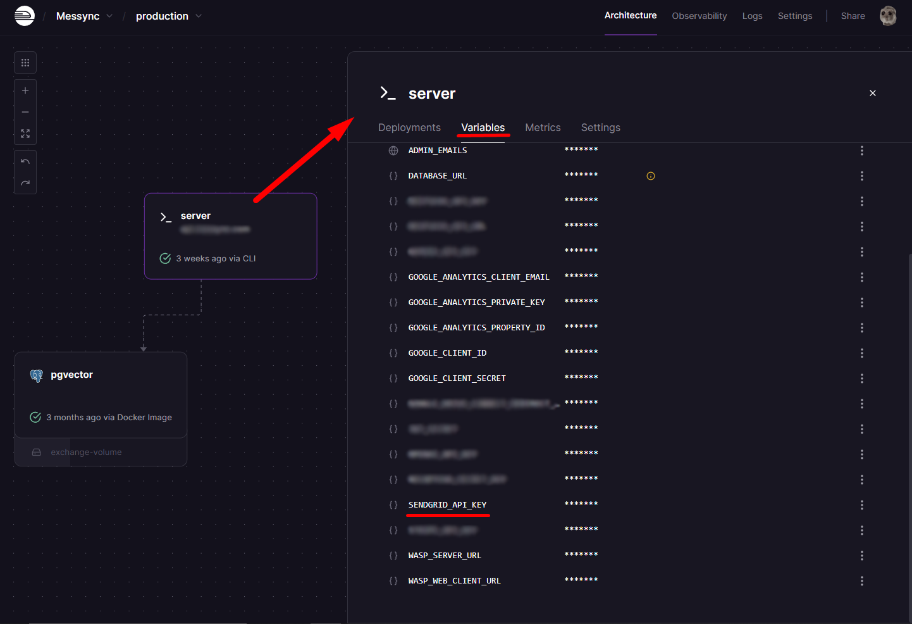Open the kebab menu for GOOGLE_CLIENT_ID
The width and height of the screenshot is (912, 624).
click(862, 353)
